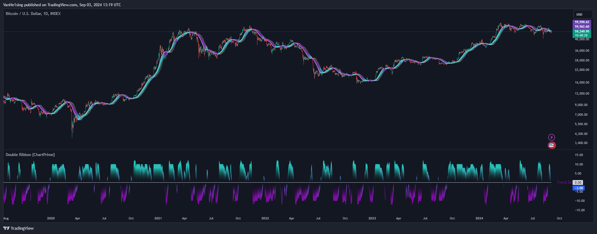Select the Double Ribbon [ChartPrime] indicator label
Image resolution: width=597 pixels, height=234 pixels.
(x=30, y=155)
